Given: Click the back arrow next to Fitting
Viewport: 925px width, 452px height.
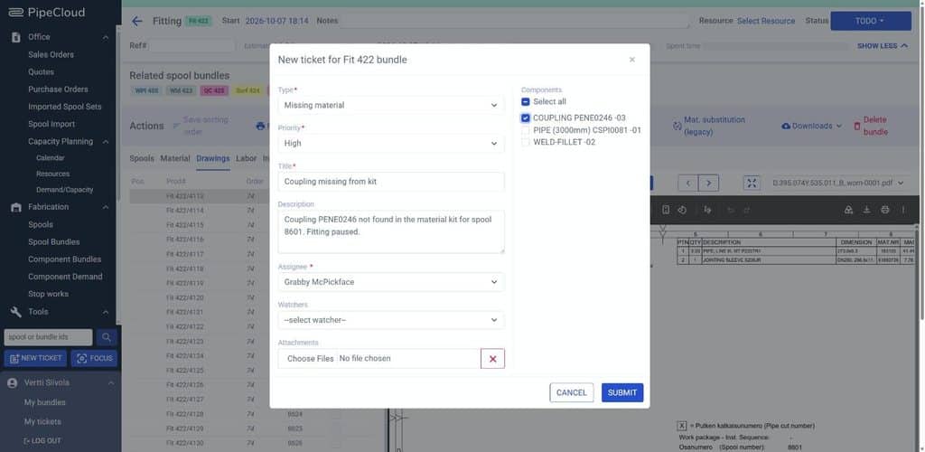Looking at the screenshot, I should point(137,21).
